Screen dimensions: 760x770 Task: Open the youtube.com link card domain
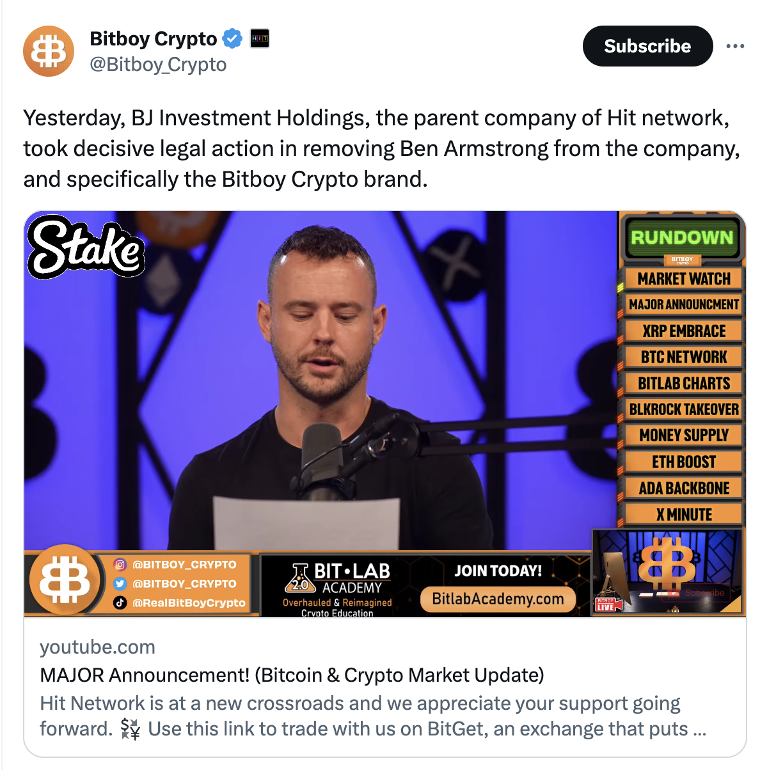pos(97,647)
